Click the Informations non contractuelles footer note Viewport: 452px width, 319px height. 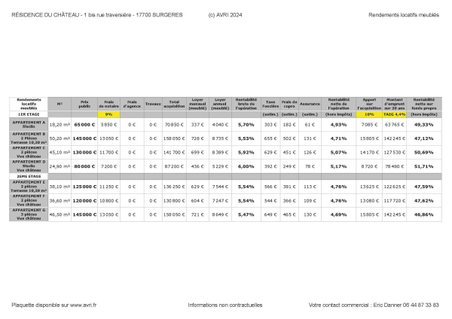[x=224, y=305]
